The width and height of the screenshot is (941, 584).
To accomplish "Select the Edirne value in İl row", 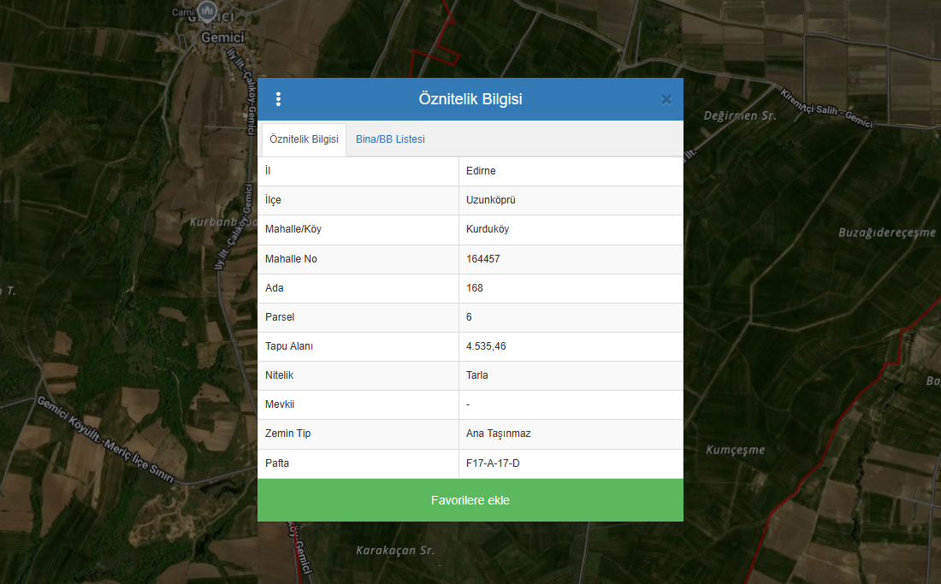I will click(x=481, y=171).
